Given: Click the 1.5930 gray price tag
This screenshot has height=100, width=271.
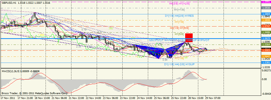Looking at the screenshot, I should pyautogui.click(x=266, y=8).
